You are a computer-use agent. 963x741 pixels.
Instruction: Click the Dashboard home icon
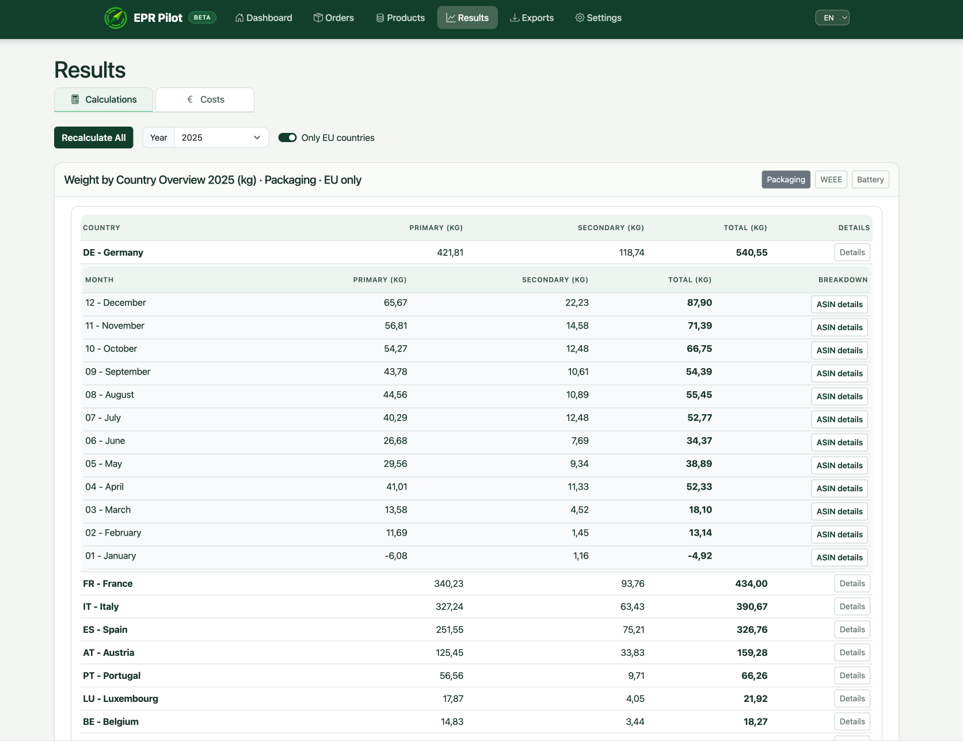pyautogui.click(x=239, y=18)
